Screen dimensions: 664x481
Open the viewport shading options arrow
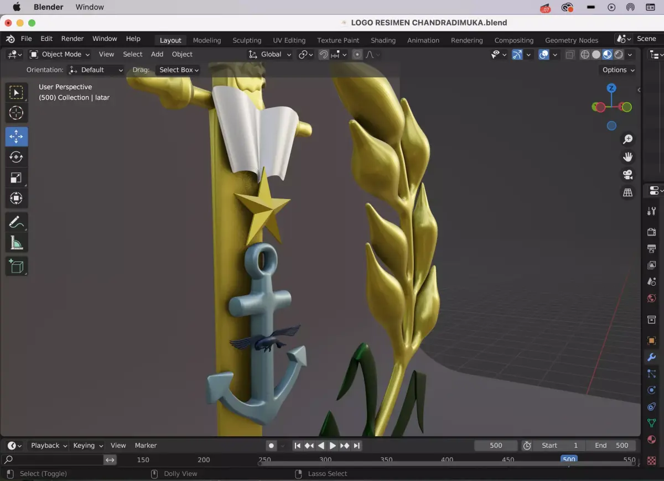click(630, 54)
